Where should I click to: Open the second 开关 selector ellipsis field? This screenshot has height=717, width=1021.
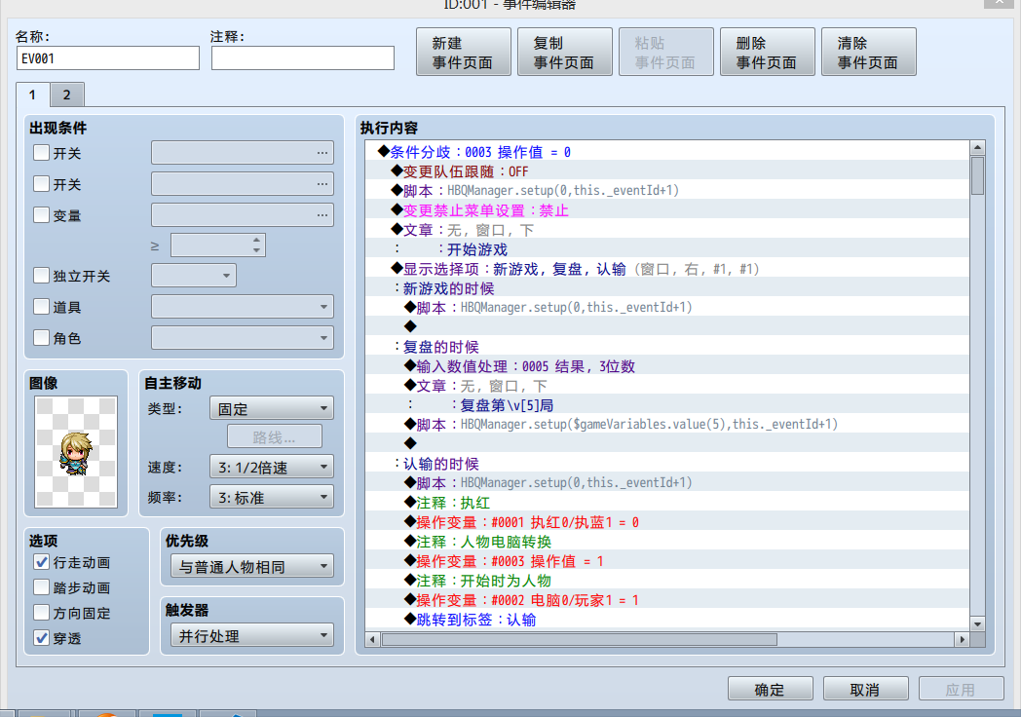243,184
